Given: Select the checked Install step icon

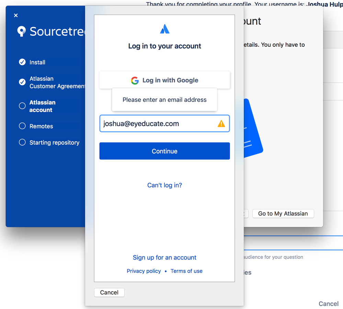Looking at the screenshot, I should (x=22, y=62).
